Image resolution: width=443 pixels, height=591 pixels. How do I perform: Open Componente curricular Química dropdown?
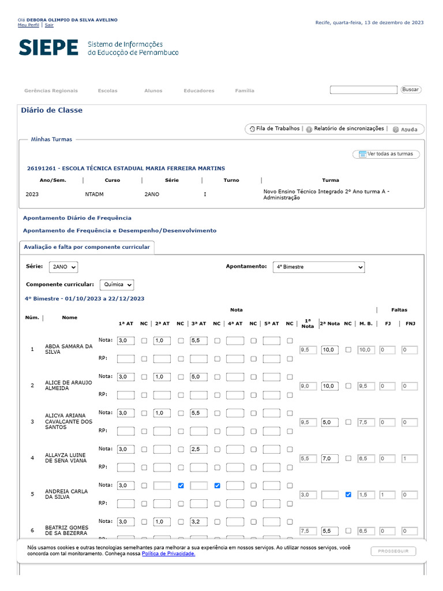point(117,285)
